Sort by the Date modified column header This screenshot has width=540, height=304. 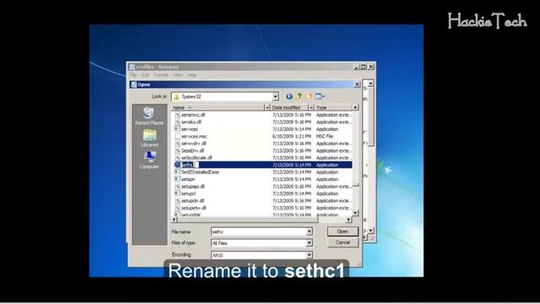tap(289, 107)
